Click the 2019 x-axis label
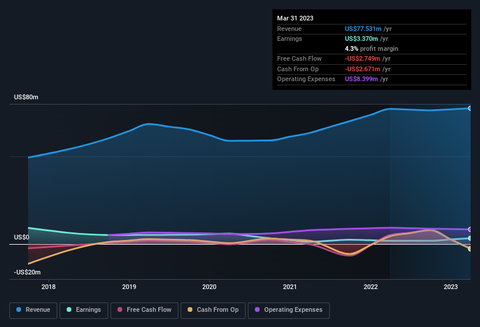 pyautogui.click(x=129, y=287)
